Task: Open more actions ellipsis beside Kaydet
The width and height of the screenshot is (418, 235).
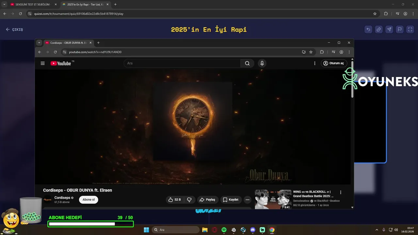Action: tap(248, 199)
